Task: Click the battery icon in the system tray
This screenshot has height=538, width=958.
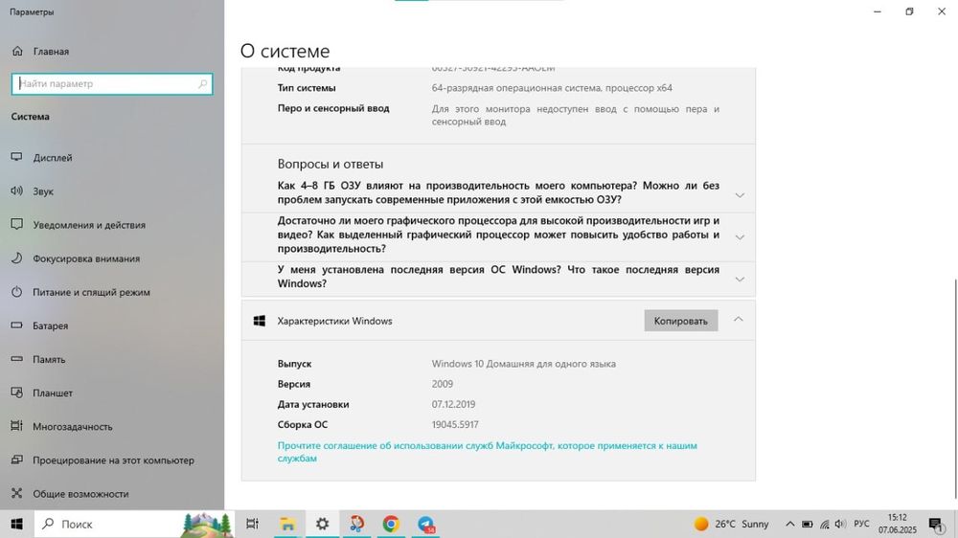Action: tap(807, 524)
